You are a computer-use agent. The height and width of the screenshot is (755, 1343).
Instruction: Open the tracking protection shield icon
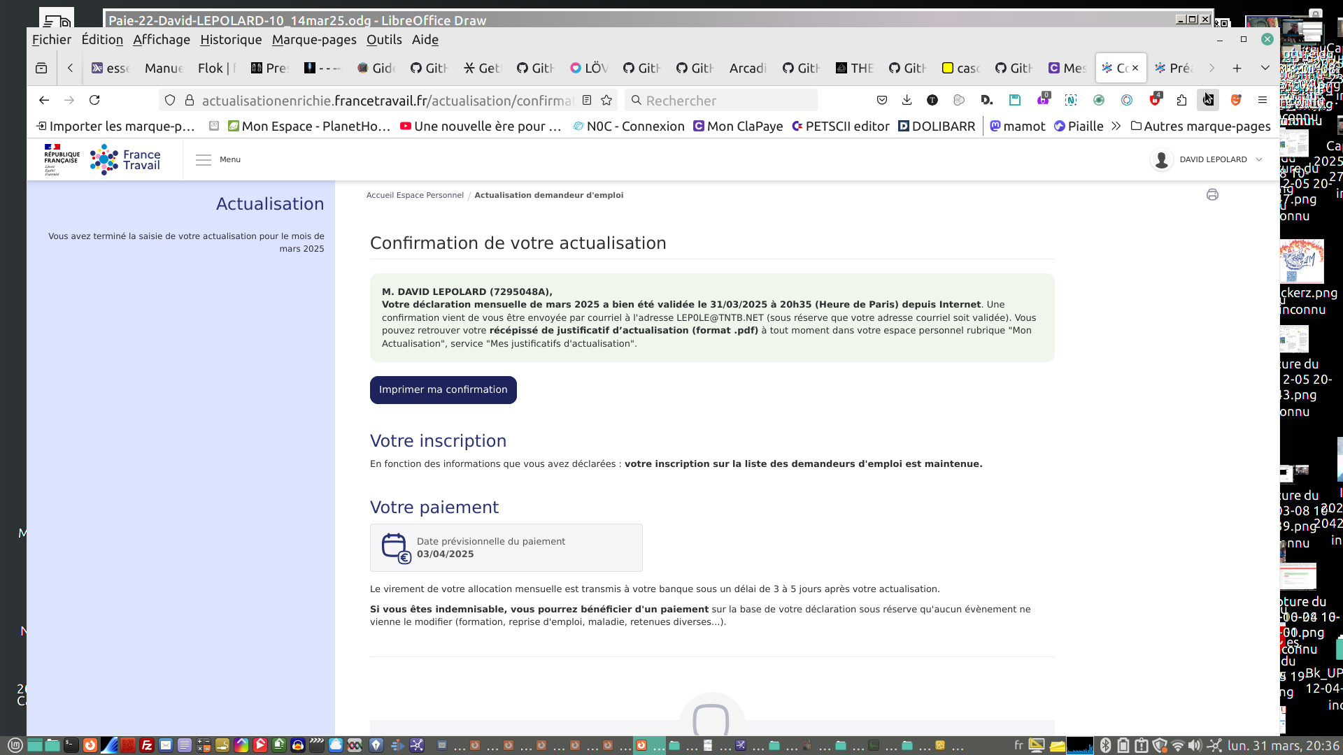[x=170, y=100]
